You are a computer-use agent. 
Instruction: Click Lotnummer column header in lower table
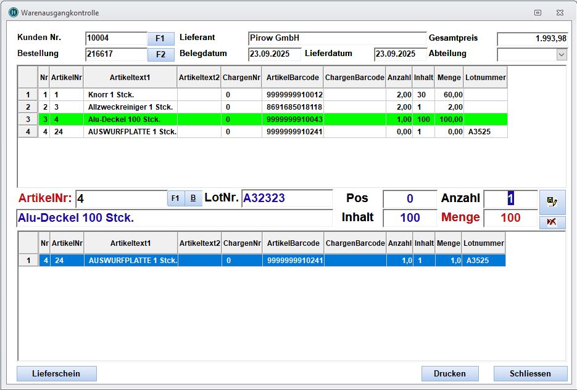pos(484,243)
